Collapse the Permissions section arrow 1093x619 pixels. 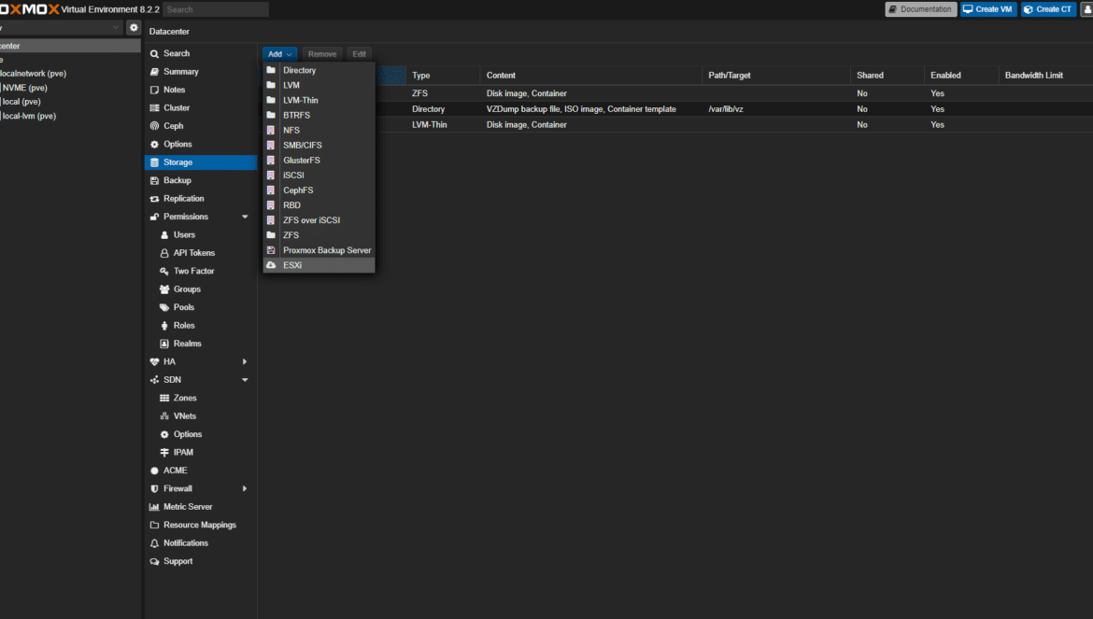[x=245, y=217]
